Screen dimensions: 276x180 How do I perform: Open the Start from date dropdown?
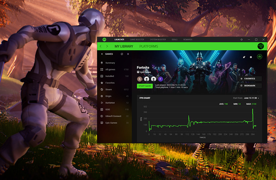click(251, 98)
